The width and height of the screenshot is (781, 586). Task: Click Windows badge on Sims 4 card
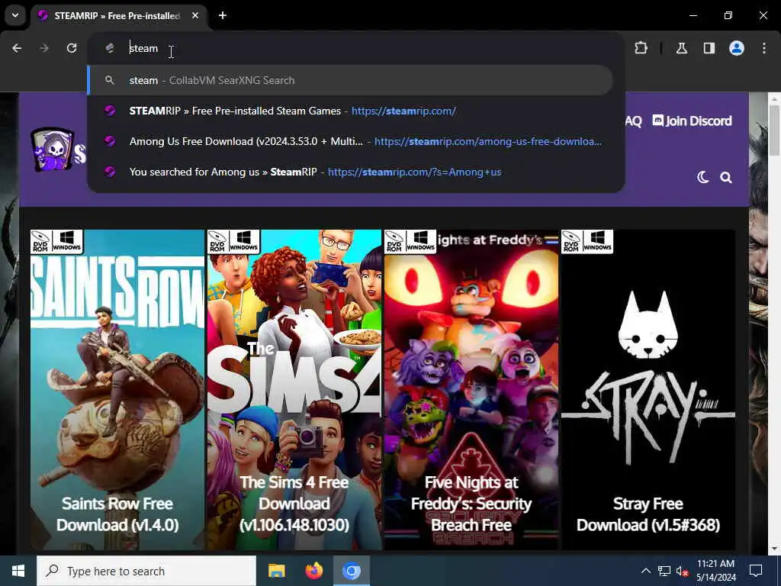(x=243, y=242)
